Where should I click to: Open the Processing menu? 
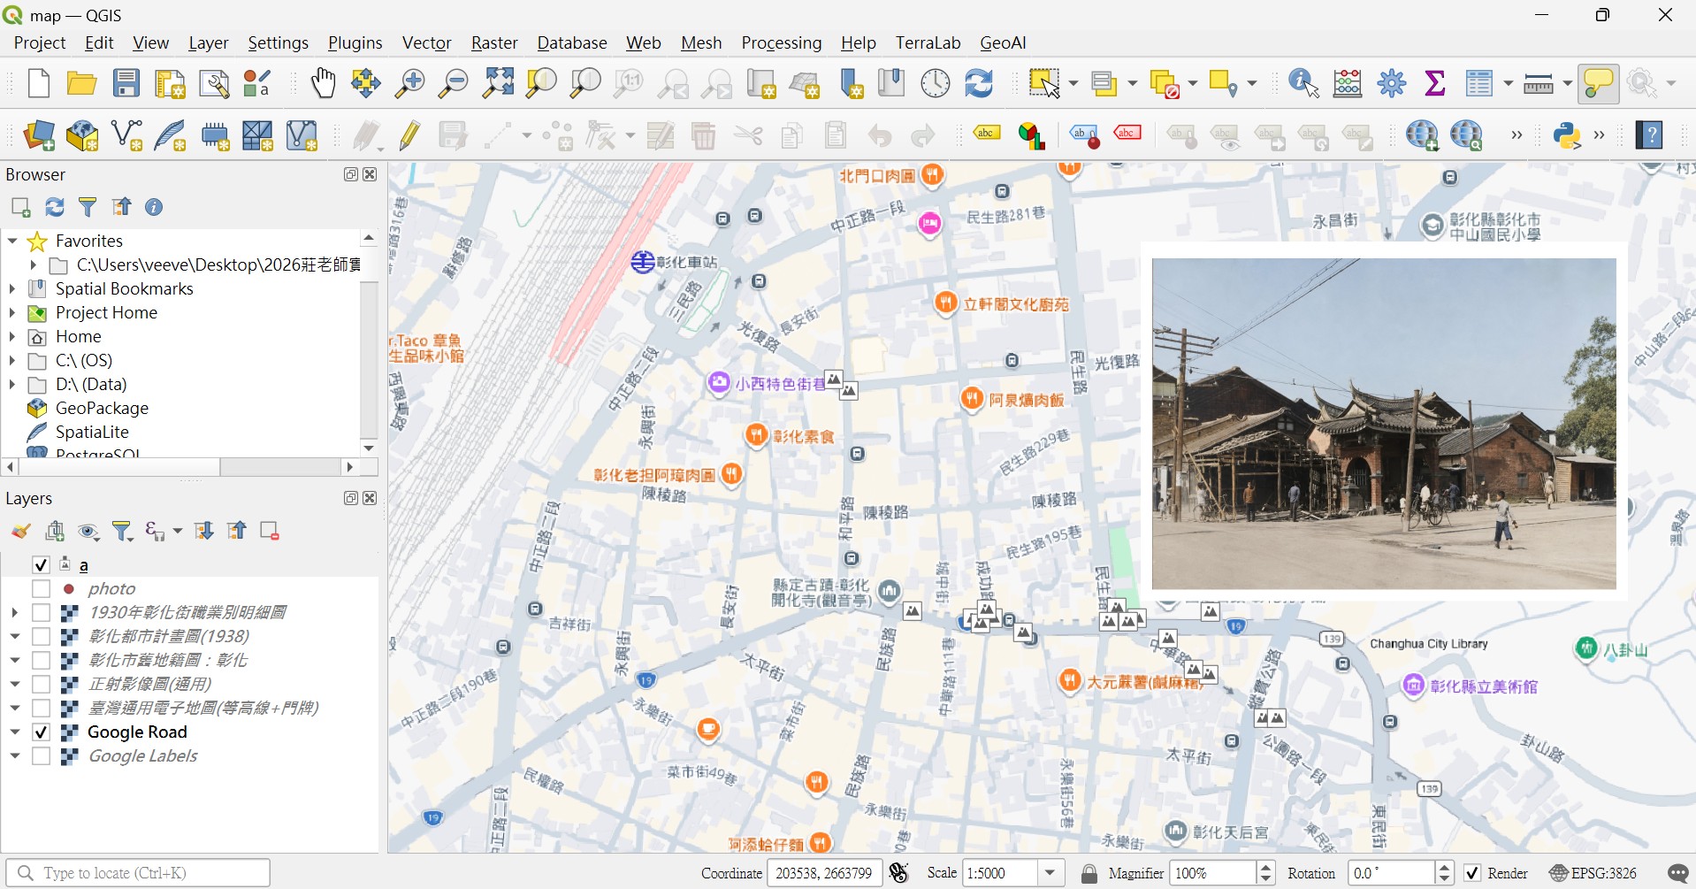pyautogui.click(x=782, y=42)
